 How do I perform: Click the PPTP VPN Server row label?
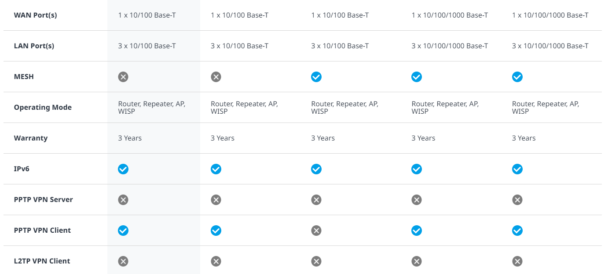point(43,199)
